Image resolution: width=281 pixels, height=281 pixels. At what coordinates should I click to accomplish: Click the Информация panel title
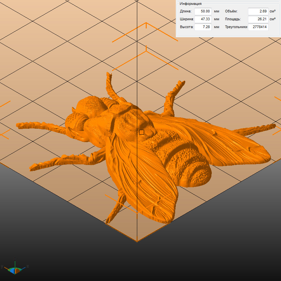click(x=190, y=4)
